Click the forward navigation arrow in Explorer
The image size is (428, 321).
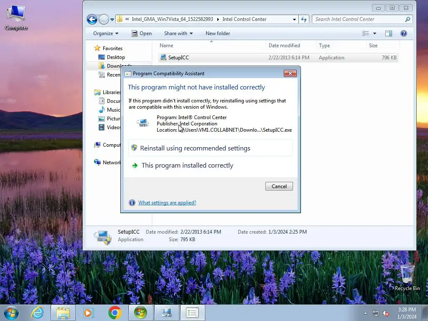pyautogui.click(x=104, y=19)
